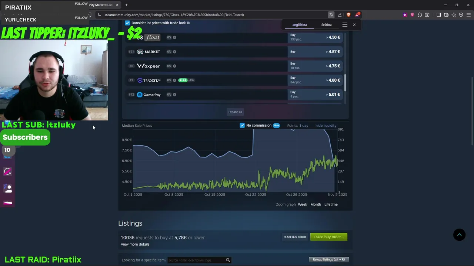
Task: Click Points: 1 day setting
Action: tap(298, 126)
